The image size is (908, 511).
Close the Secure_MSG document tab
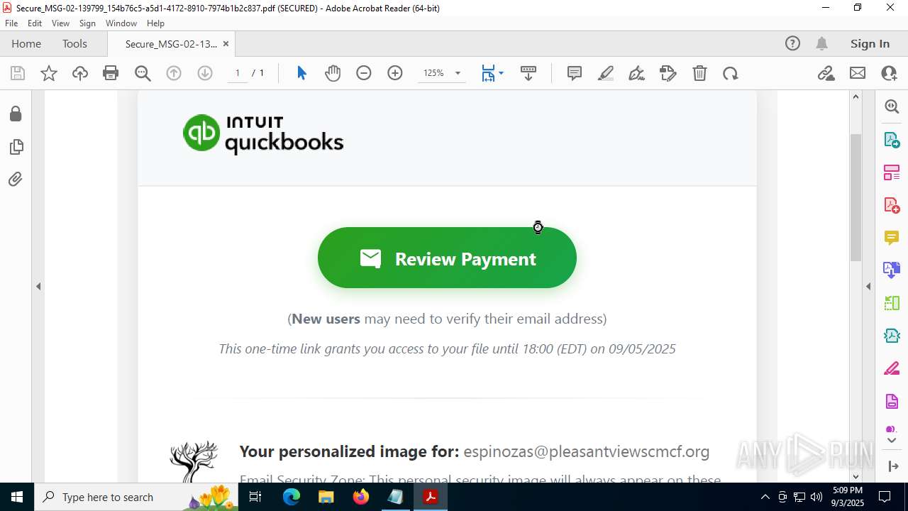226,44
